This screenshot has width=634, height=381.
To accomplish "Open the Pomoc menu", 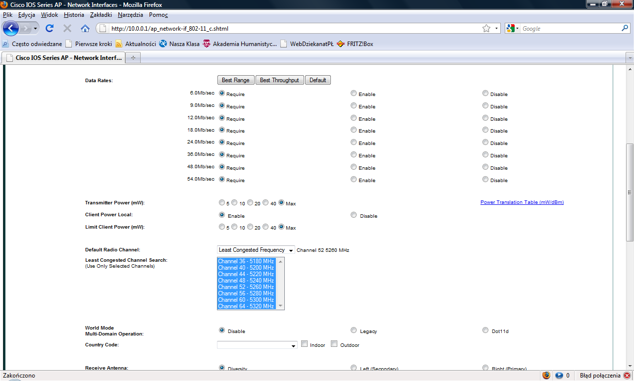I will click(158, 15).
